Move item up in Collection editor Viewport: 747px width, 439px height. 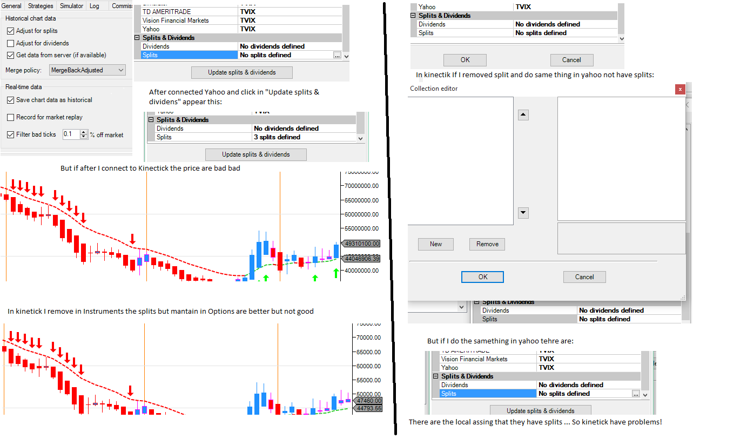click(523, 115)
